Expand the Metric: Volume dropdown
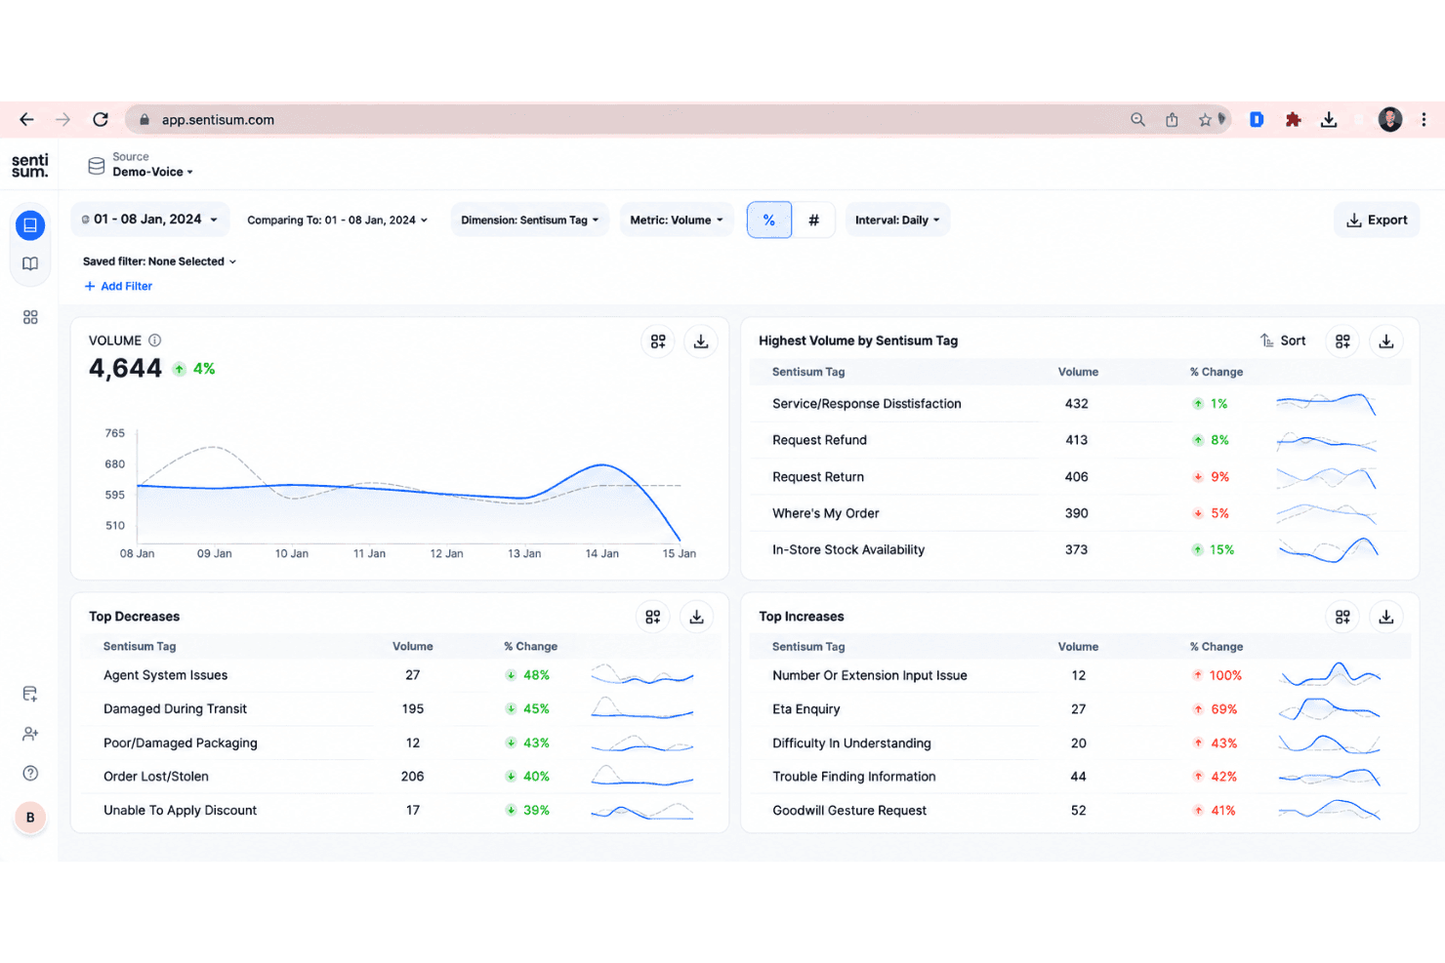Screen dimensions: 1445x963 [x=677, y=220]
